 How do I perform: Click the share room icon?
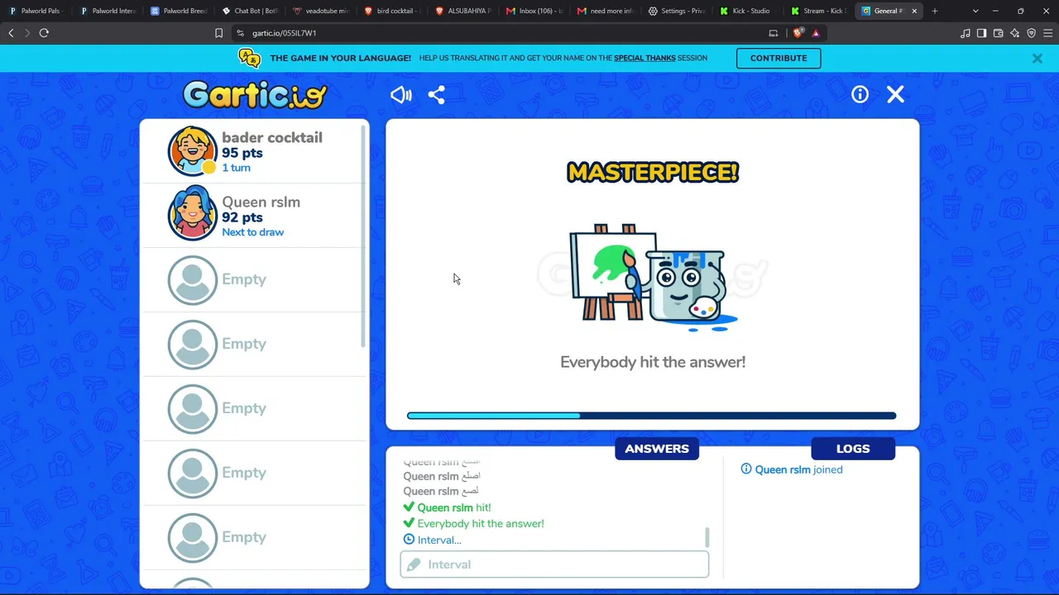pyautogui.click(x=437, y=95)
